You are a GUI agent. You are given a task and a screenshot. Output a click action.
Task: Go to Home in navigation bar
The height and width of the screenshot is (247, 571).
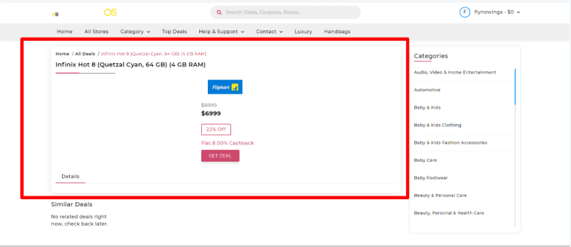click(x=65, y=32)
